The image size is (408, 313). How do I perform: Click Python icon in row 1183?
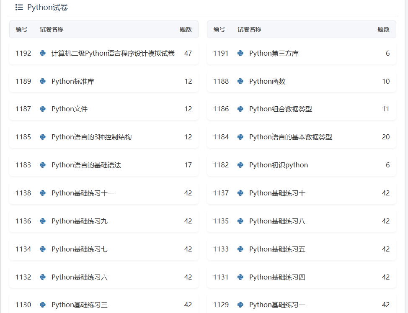[x=43, y=165]
